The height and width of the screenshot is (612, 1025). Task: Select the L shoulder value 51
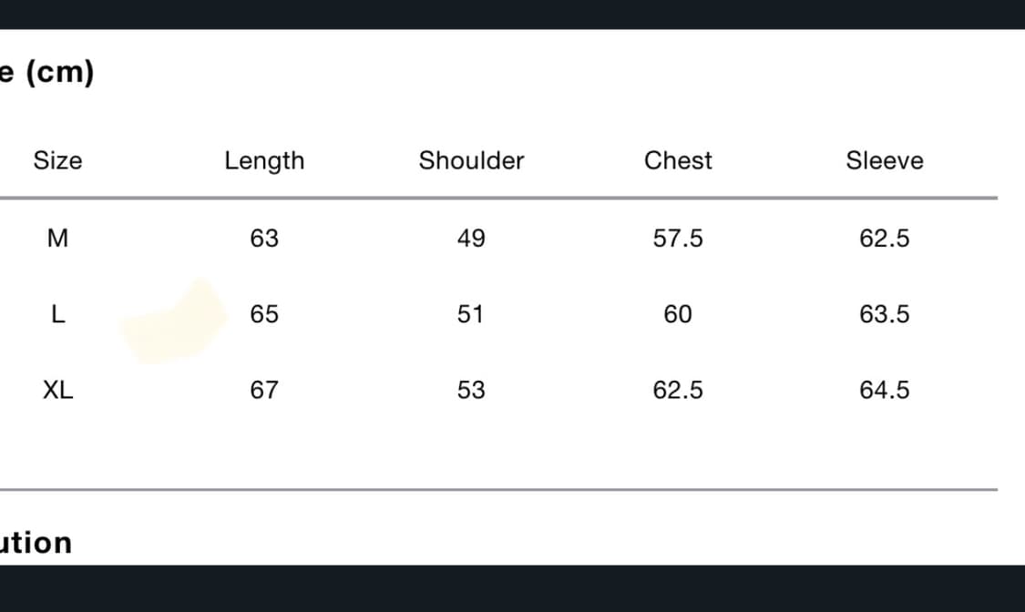pyautogui.click(x=471, y=314)
